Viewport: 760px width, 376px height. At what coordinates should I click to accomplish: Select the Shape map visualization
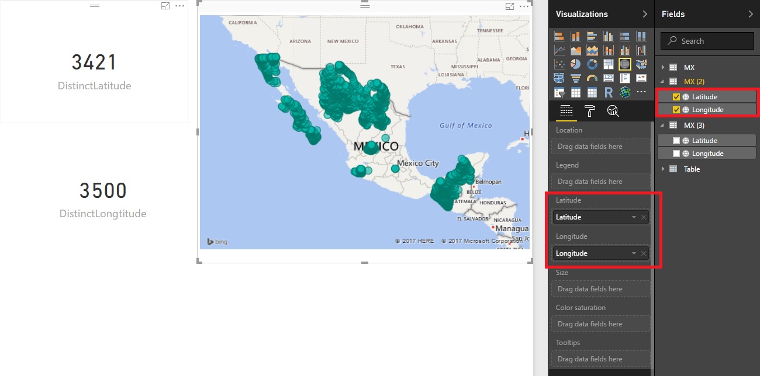click(x=559, y=78)
